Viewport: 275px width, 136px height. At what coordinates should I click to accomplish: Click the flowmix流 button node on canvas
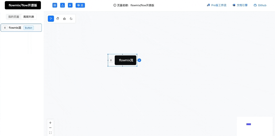(126, 60)
